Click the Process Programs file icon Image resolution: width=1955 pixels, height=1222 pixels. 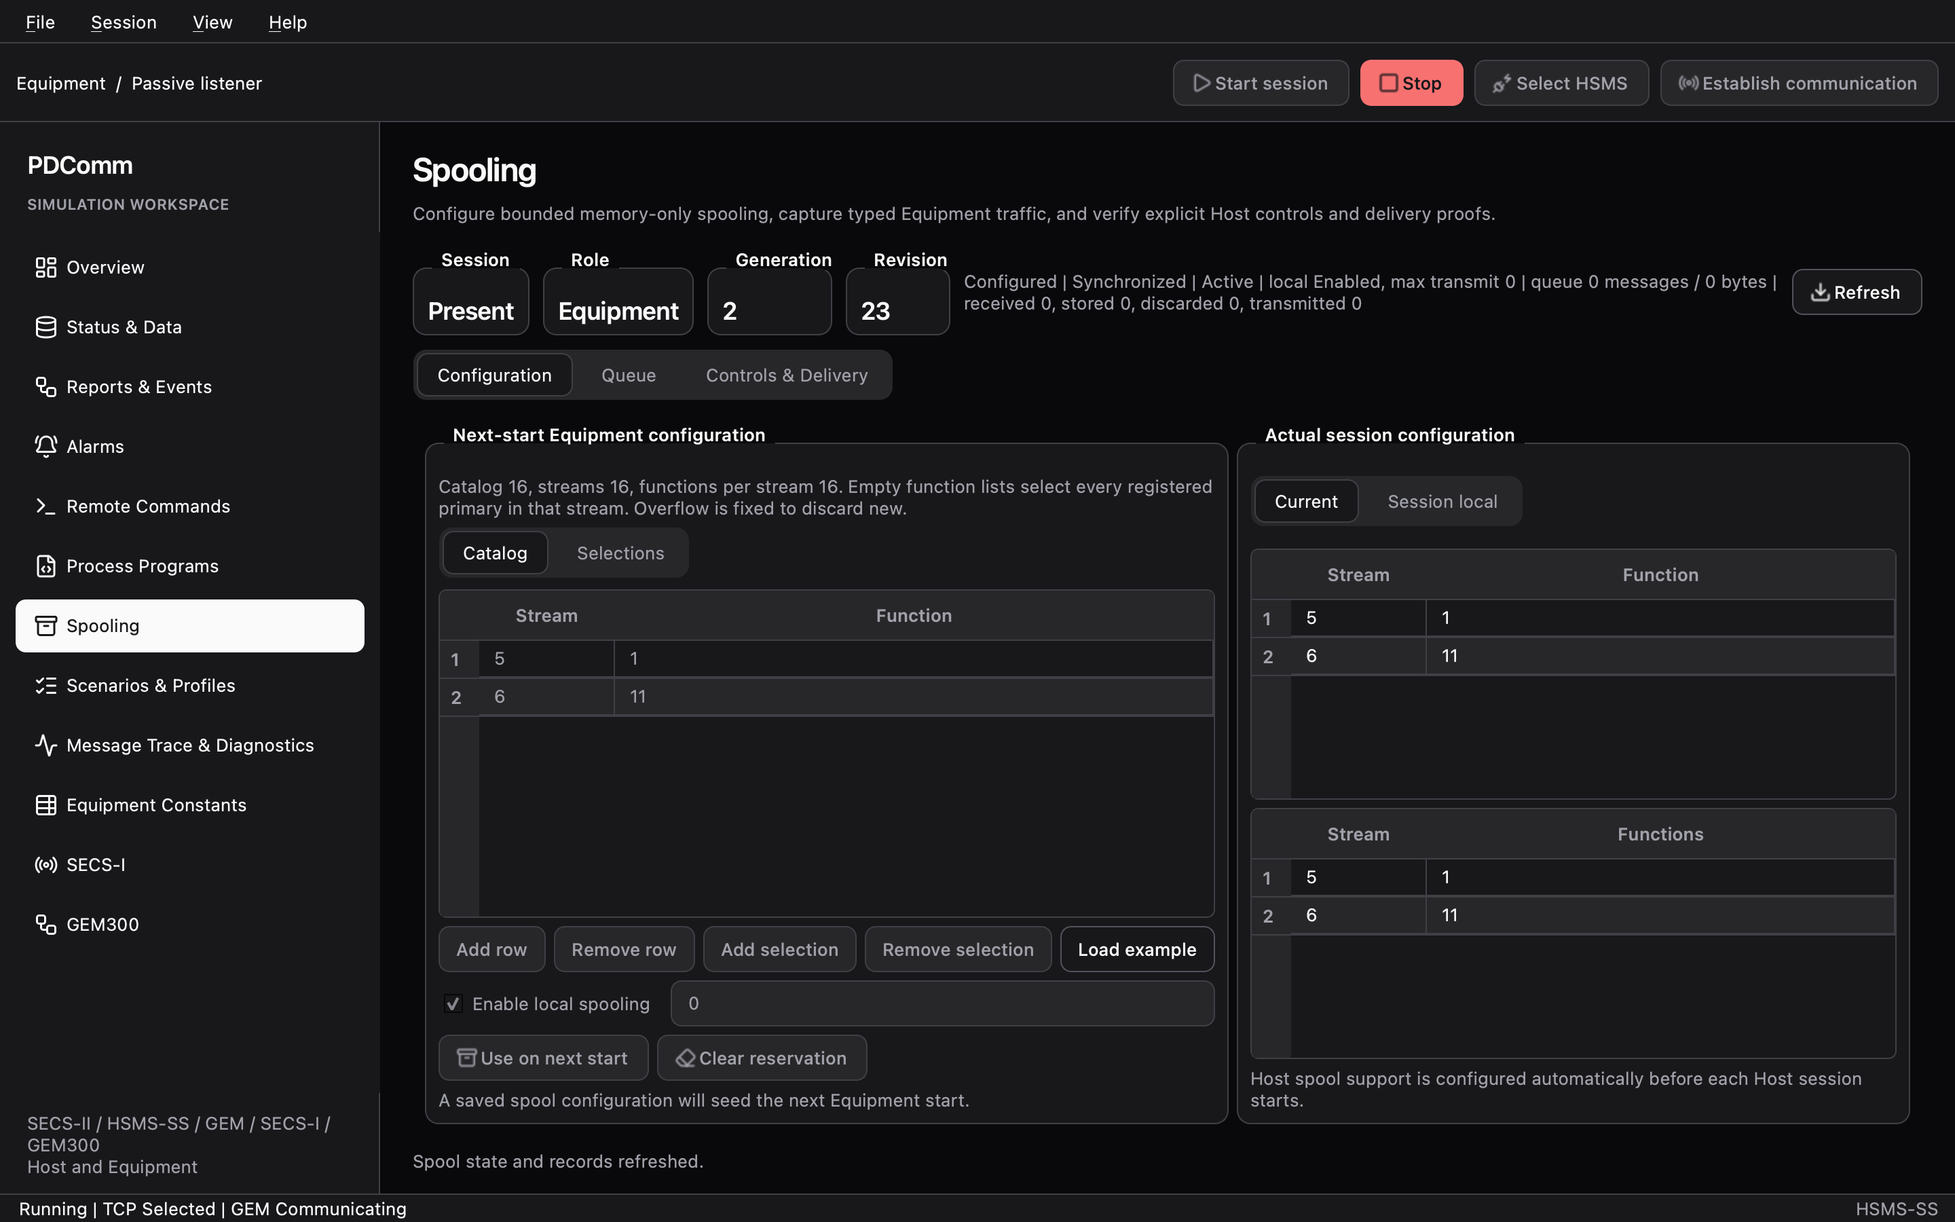point(46,567)
